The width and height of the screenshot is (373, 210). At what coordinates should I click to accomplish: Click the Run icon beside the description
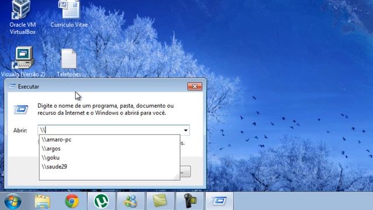point(21,110)
